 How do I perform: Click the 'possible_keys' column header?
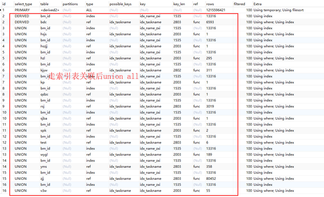pos(120,4)
